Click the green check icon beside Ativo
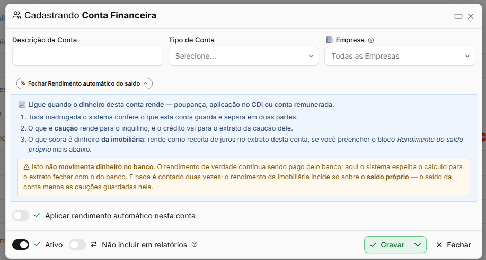Screen dimensions: 486x260 tap(37, 244)
